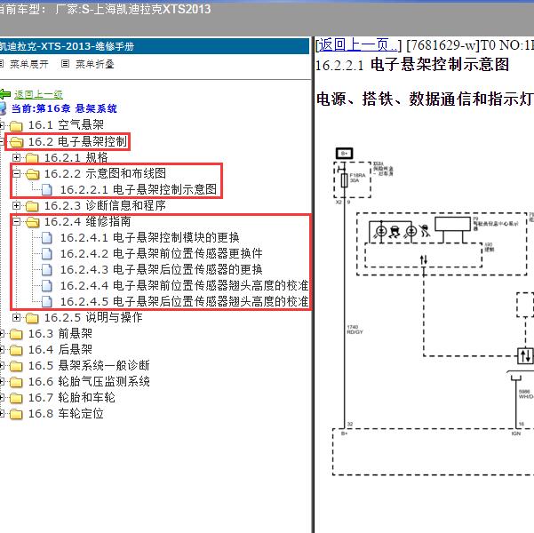
Task: Click the folder icon of 16.7 轮胎和车轮
Action: pyautogui.click(x=16, y=398)
